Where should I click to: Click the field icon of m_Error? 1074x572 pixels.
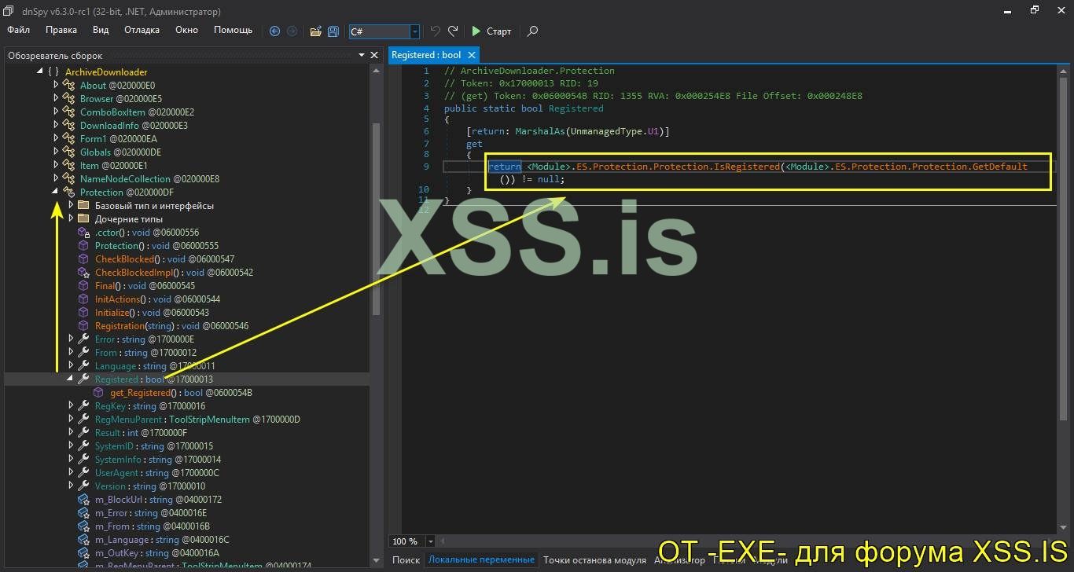point(83,513)
